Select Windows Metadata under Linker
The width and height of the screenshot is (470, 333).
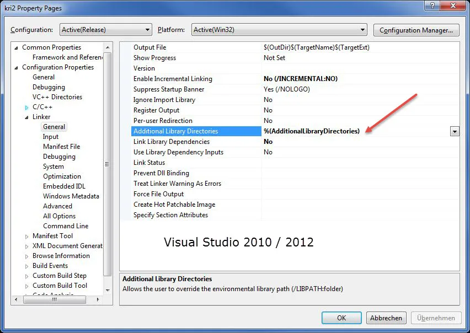pos(71,196)
